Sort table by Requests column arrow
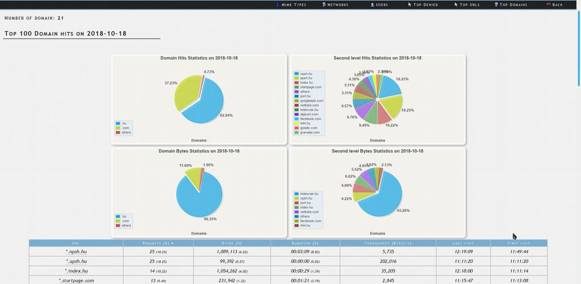The image size is (581, 284). click(172, 243)
